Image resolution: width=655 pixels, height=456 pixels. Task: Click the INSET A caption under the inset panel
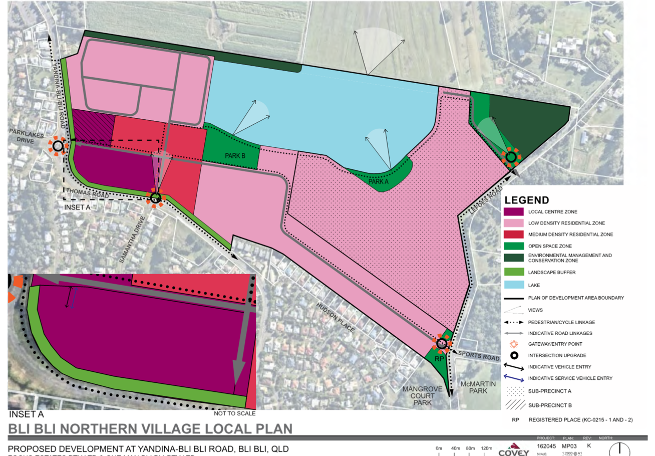pos(27,415)
